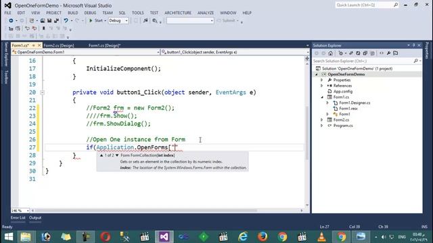This screenshot has height=243, width=433.
Task: Click Collapse All icon in Solution Explorer
Action: pyautogui.click(x=365, y=53)
